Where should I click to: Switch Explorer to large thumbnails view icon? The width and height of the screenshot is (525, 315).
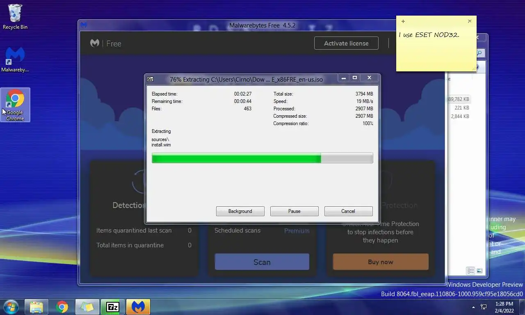click(x=479, y=271)
